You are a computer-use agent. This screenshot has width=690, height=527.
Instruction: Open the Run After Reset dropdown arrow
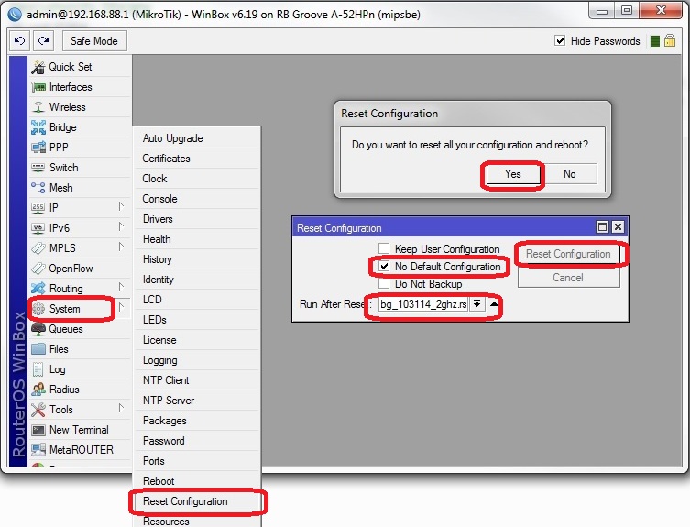click(x=476, y=304)
